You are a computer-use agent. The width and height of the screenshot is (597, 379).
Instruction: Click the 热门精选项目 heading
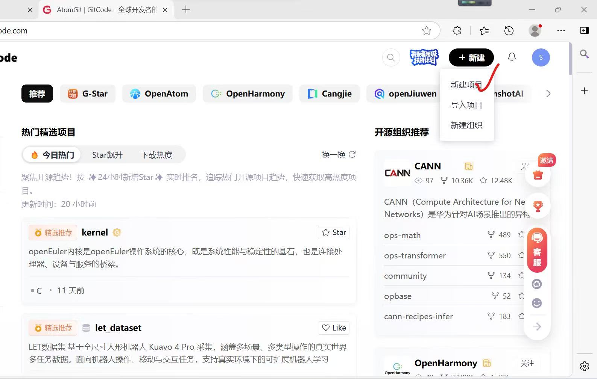coord(48,132)
